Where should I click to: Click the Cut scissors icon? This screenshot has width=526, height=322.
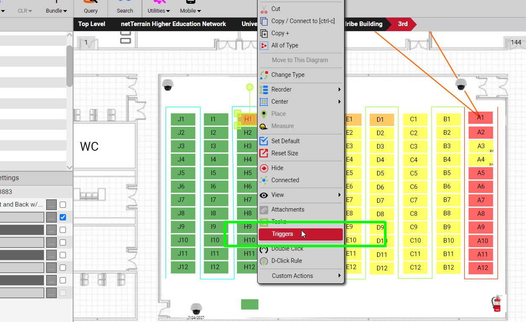point(264,9)
